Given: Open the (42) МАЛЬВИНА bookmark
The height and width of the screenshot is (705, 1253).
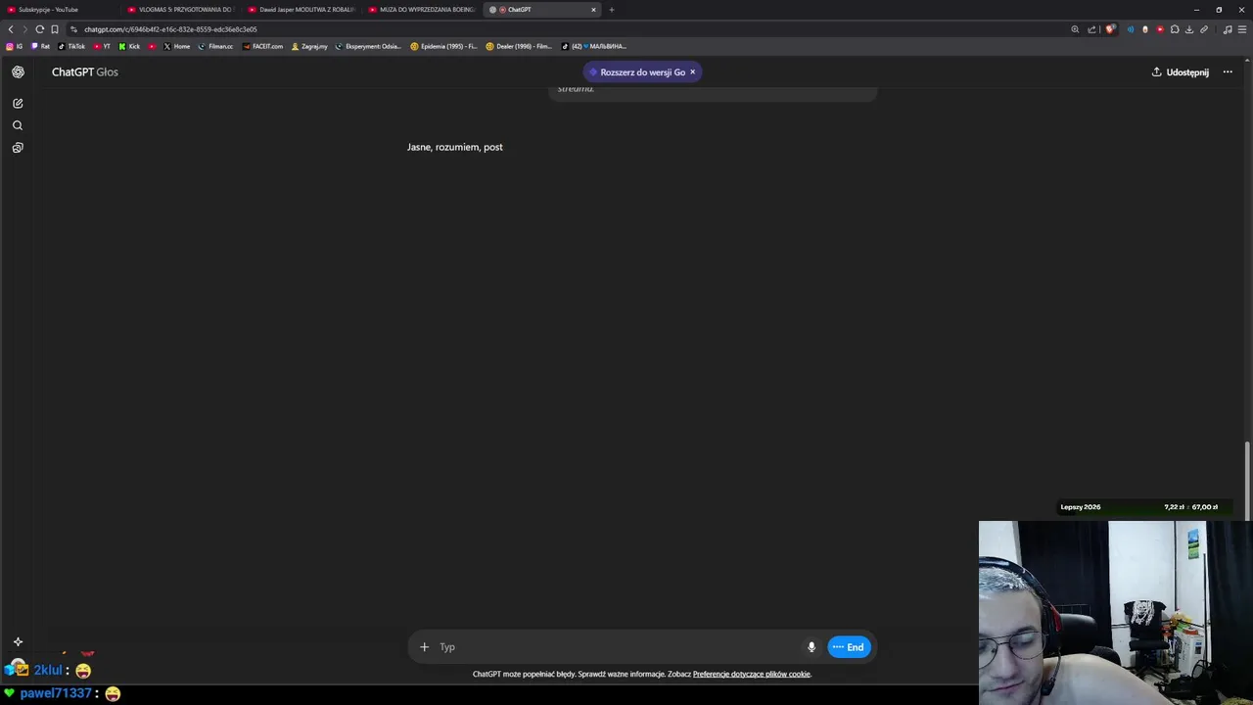Looking at the screenshot, I should [593, 46].
